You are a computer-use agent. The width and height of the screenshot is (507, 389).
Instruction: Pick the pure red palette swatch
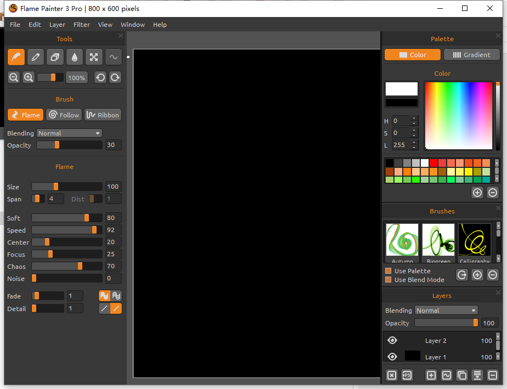[x=433, y=162]
